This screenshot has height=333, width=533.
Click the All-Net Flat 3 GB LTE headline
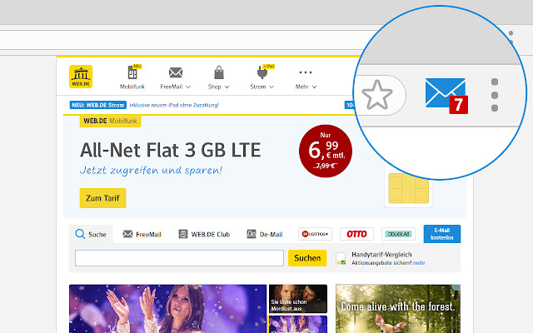pos(170,150)
